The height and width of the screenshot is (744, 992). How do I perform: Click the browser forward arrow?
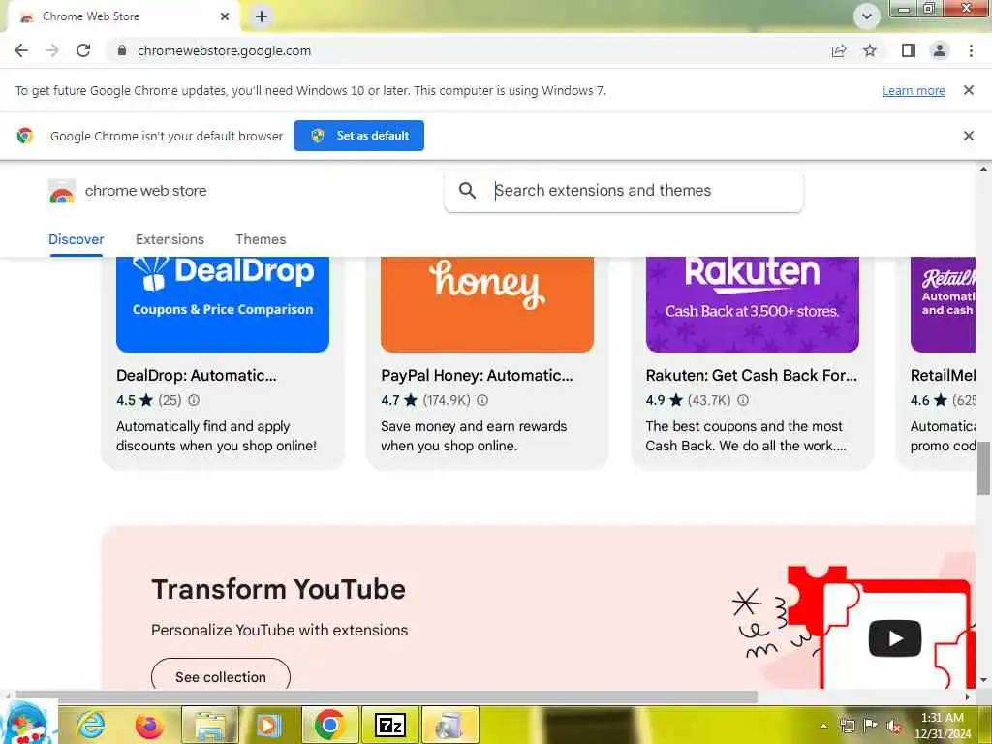click(x=52, y=50)
